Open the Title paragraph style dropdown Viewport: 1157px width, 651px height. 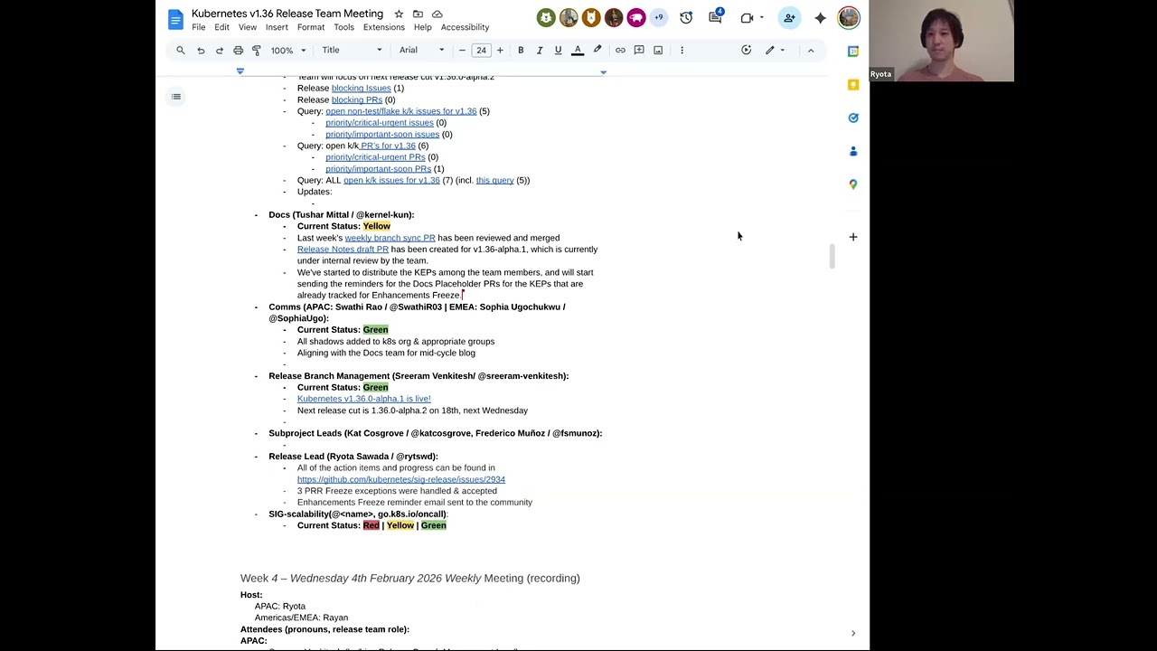(353, 51)
